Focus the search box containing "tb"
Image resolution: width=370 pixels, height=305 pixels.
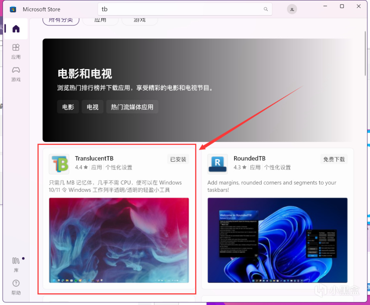pos(185,9)
